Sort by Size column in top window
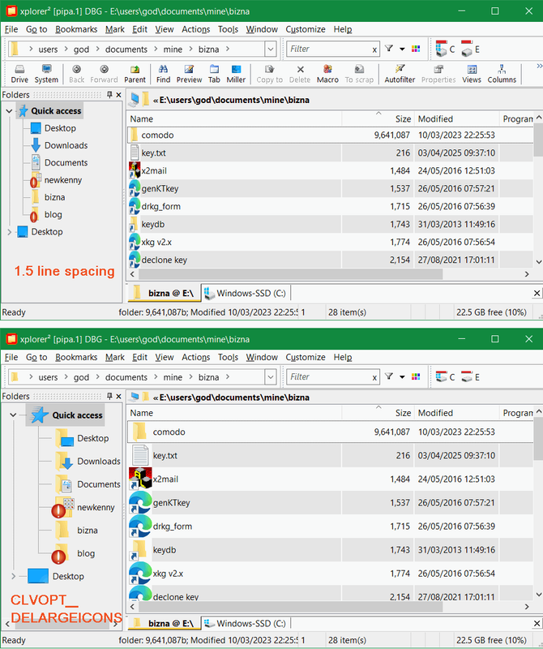 [x=378, y=119]
